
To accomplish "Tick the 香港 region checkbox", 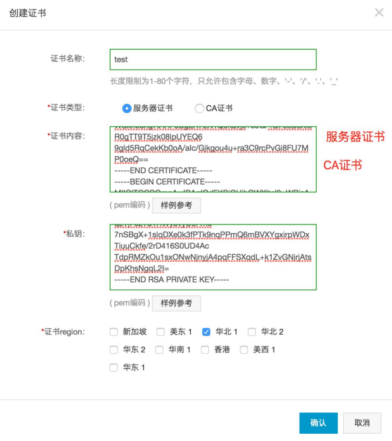I will (205, 350).
